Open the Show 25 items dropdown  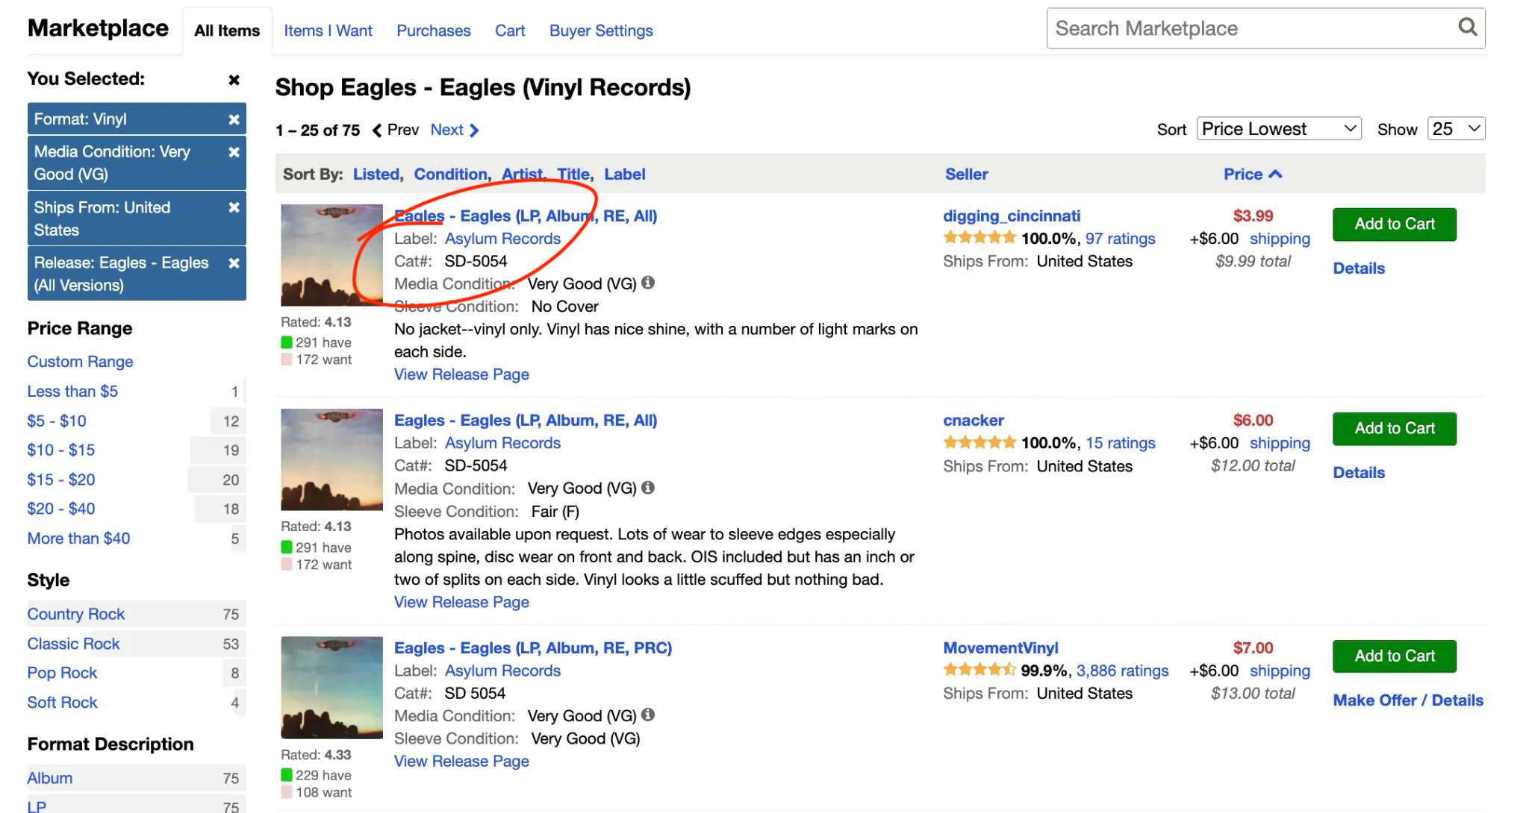(1455, 129)
